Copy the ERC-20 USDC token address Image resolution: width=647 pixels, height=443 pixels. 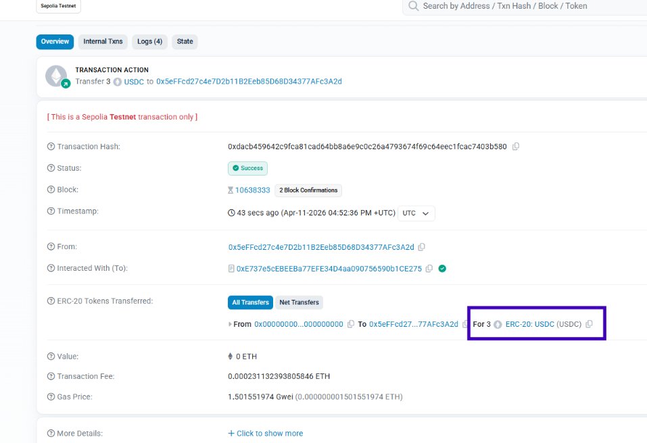click(x=589, y=324)
